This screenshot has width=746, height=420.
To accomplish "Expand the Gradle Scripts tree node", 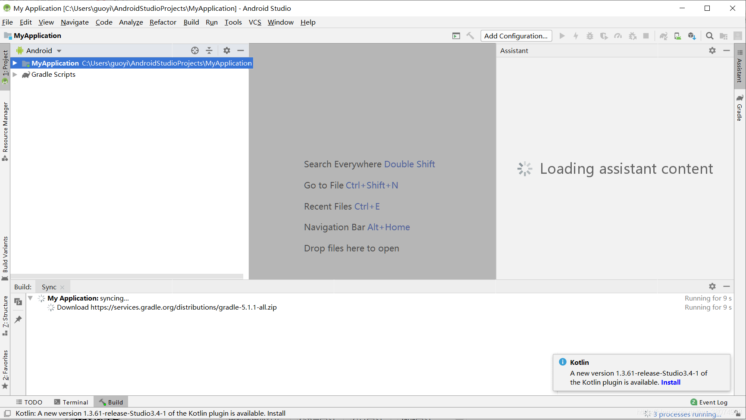I will (x=15, y=74).
